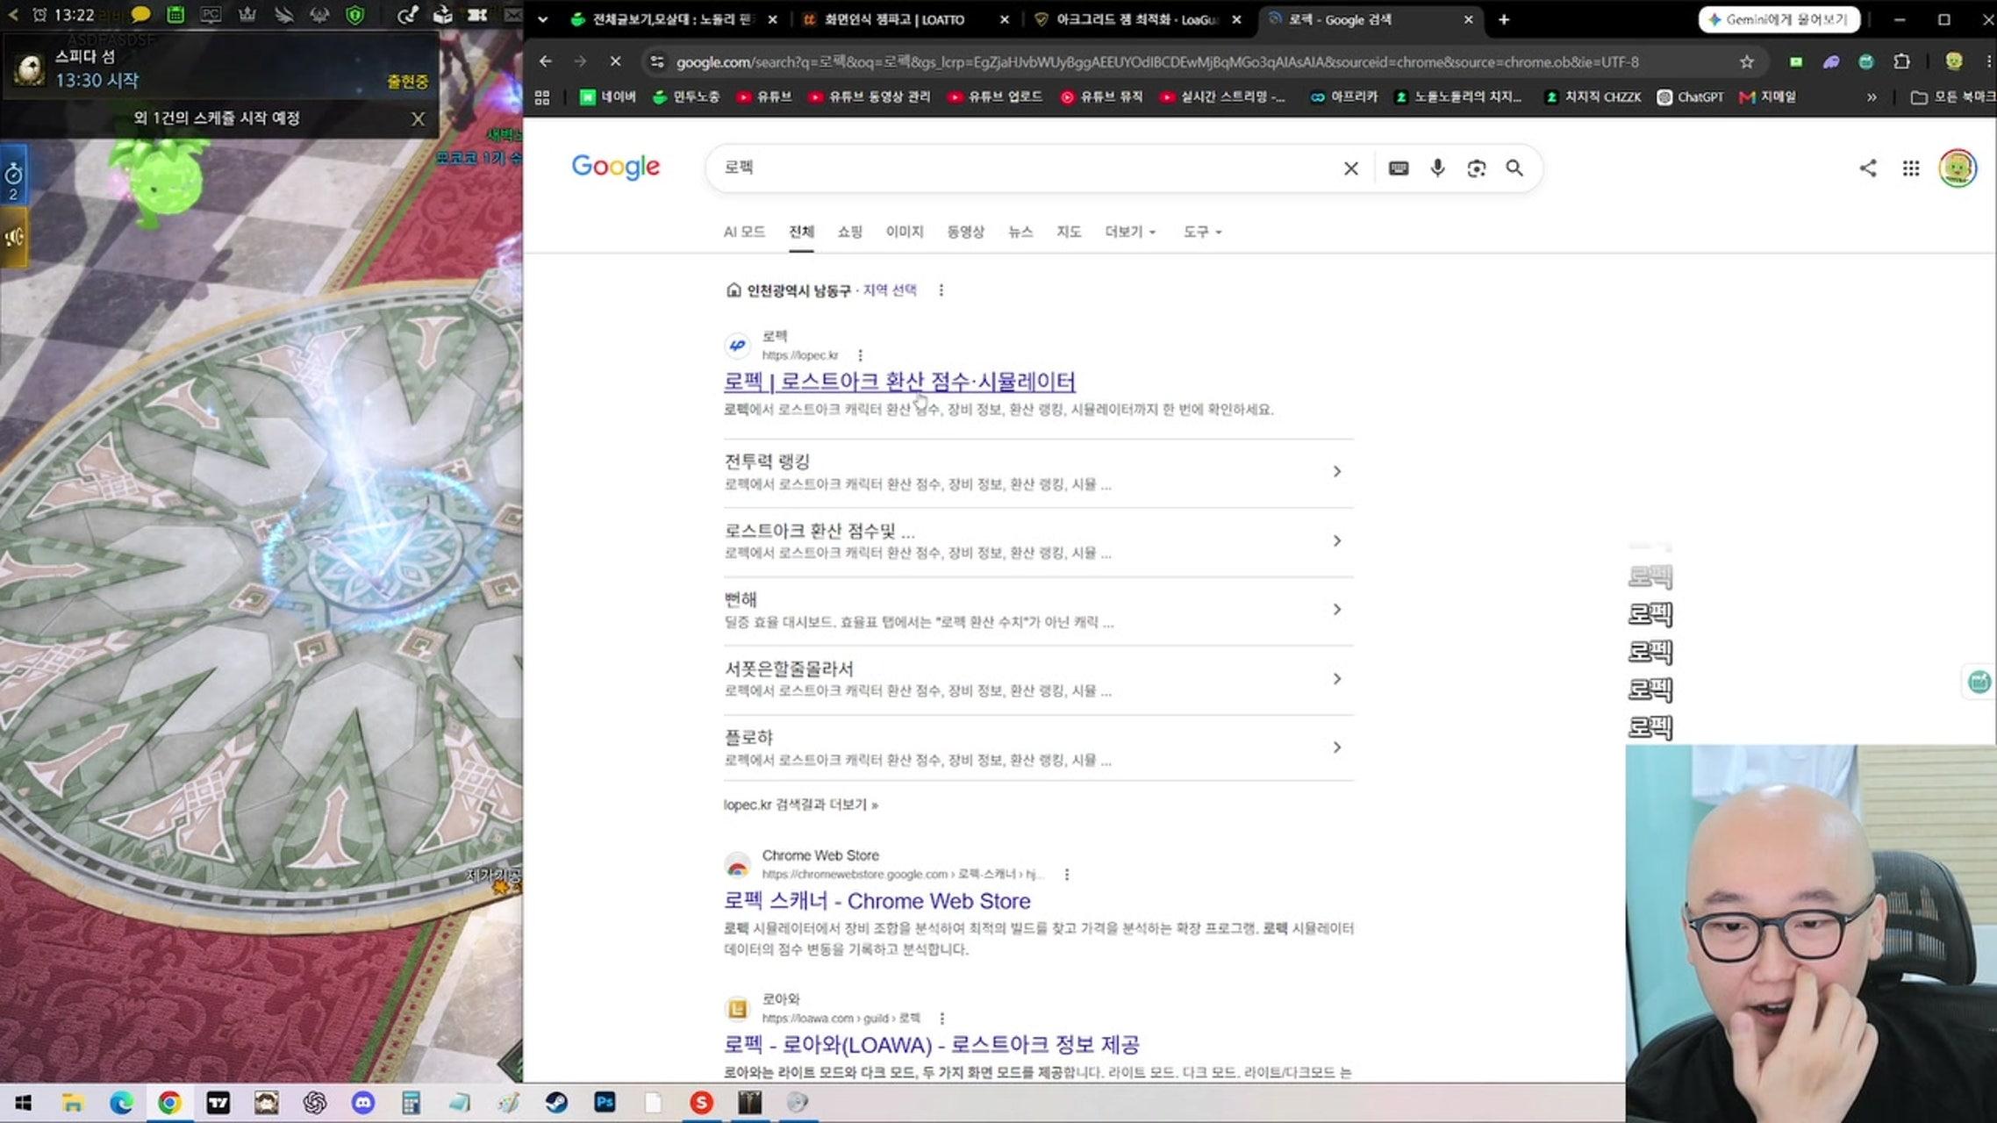
Task: Open the 지메일 bookmark
Action: click(1767, 97)
